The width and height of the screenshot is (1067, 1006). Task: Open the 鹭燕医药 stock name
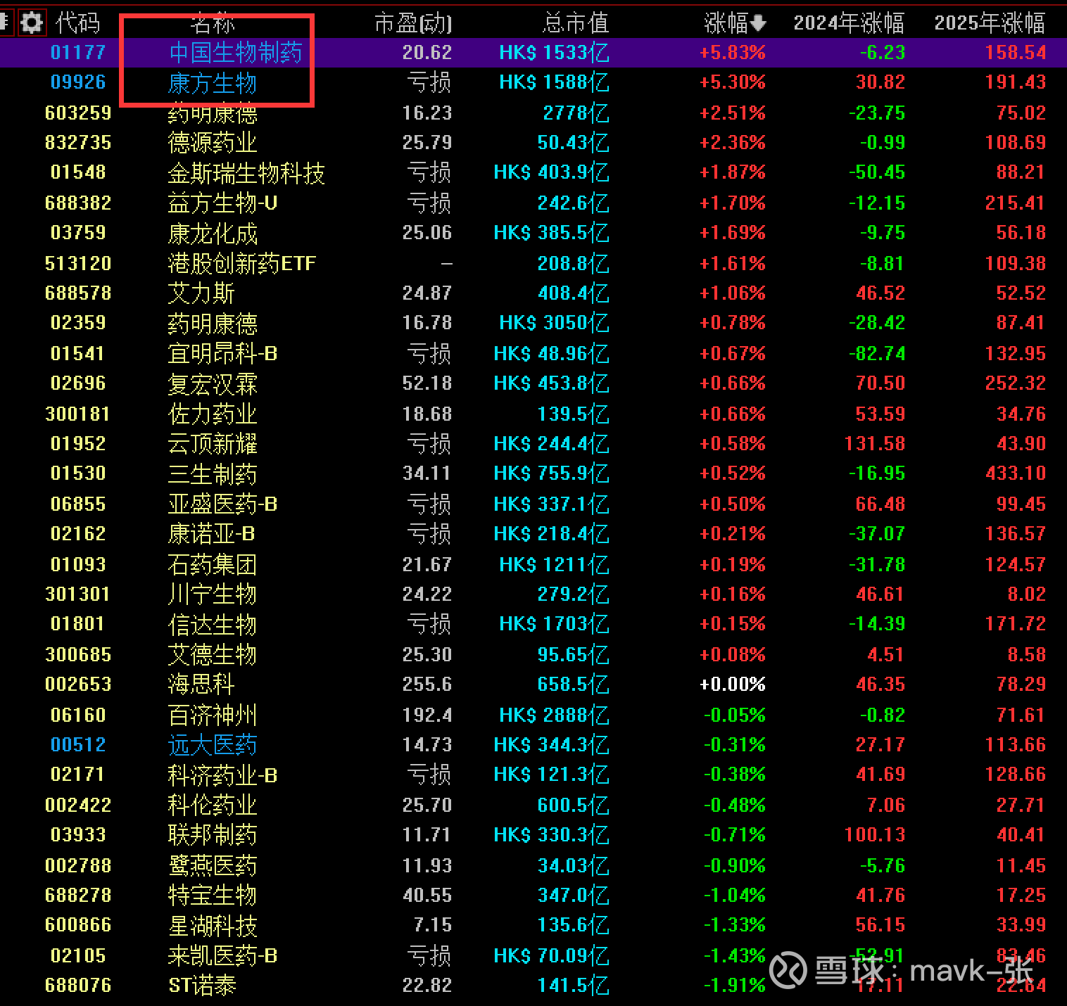[x=213, y=866]
